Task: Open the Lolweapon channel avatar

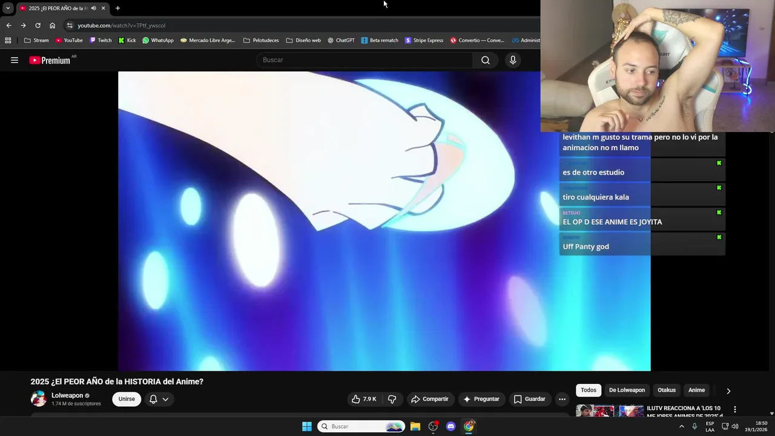Action: pyautogui.click(x=39, y=398)
